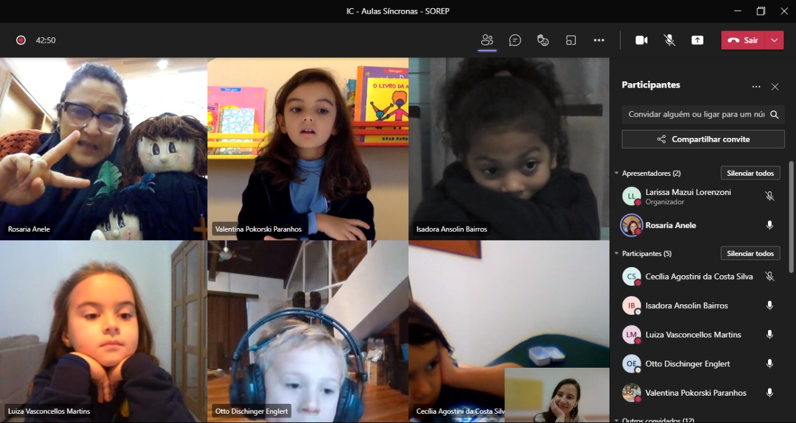The height and width of the screenshot is (423, 796).
Task: Click Luiza Vasconcellos Martins's microphone icon in list
Action: 770,335
